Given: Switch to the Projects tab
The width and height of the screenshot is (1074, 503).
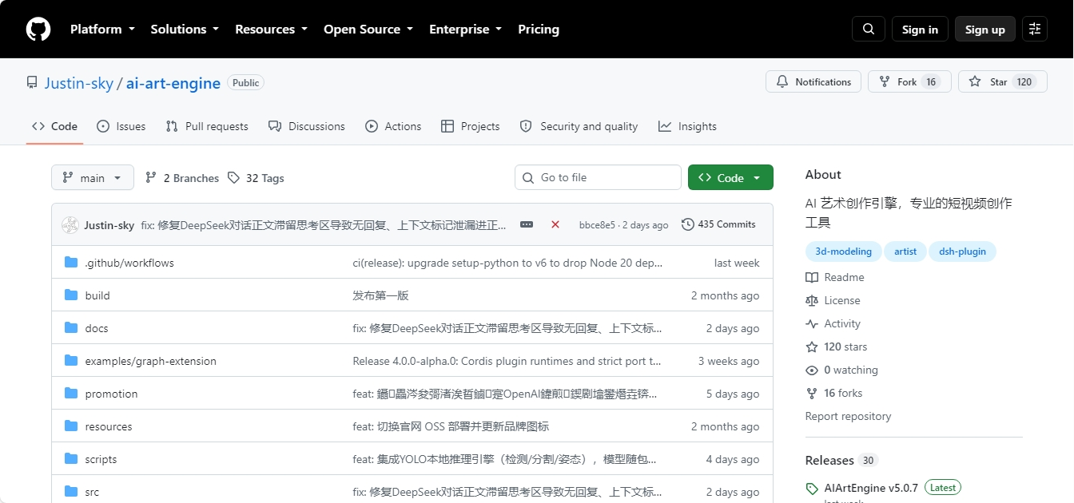Looking at the screenshot, I should (470, 126).
